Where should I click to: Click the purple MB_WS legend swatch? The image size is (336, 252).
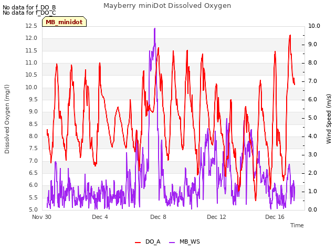(172, 243)
